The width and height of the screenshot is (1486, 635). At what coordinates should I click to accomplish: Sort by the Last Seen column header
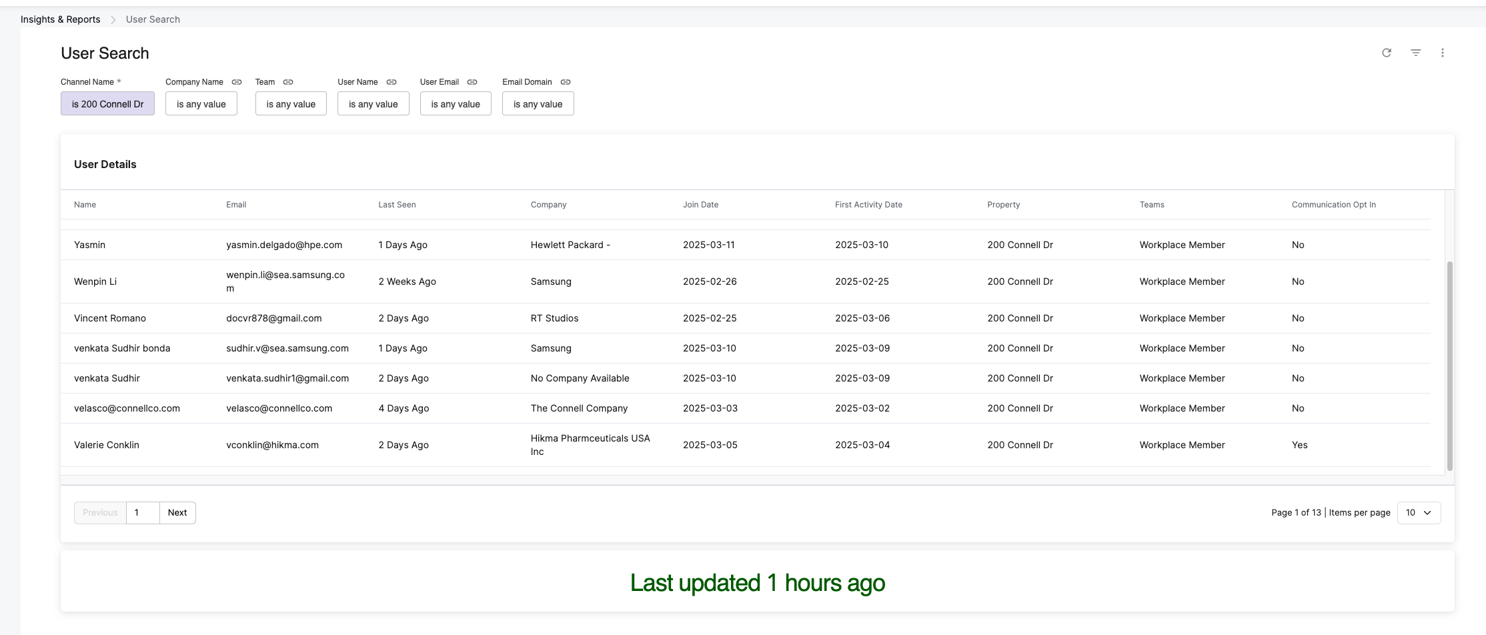coord(397,205)
